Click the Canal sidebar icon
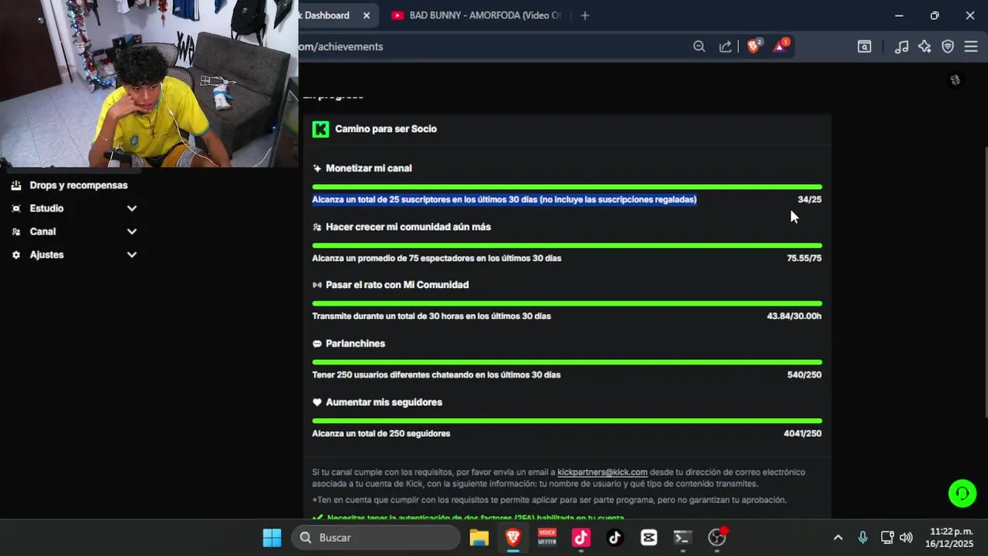988x556 pixels. 16,232
